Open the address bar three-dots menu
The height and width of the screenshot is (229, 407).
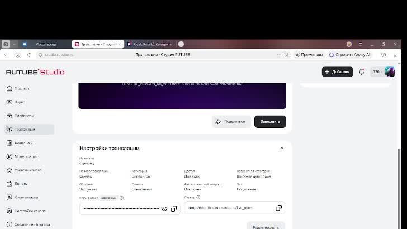(x=279, y=55)
